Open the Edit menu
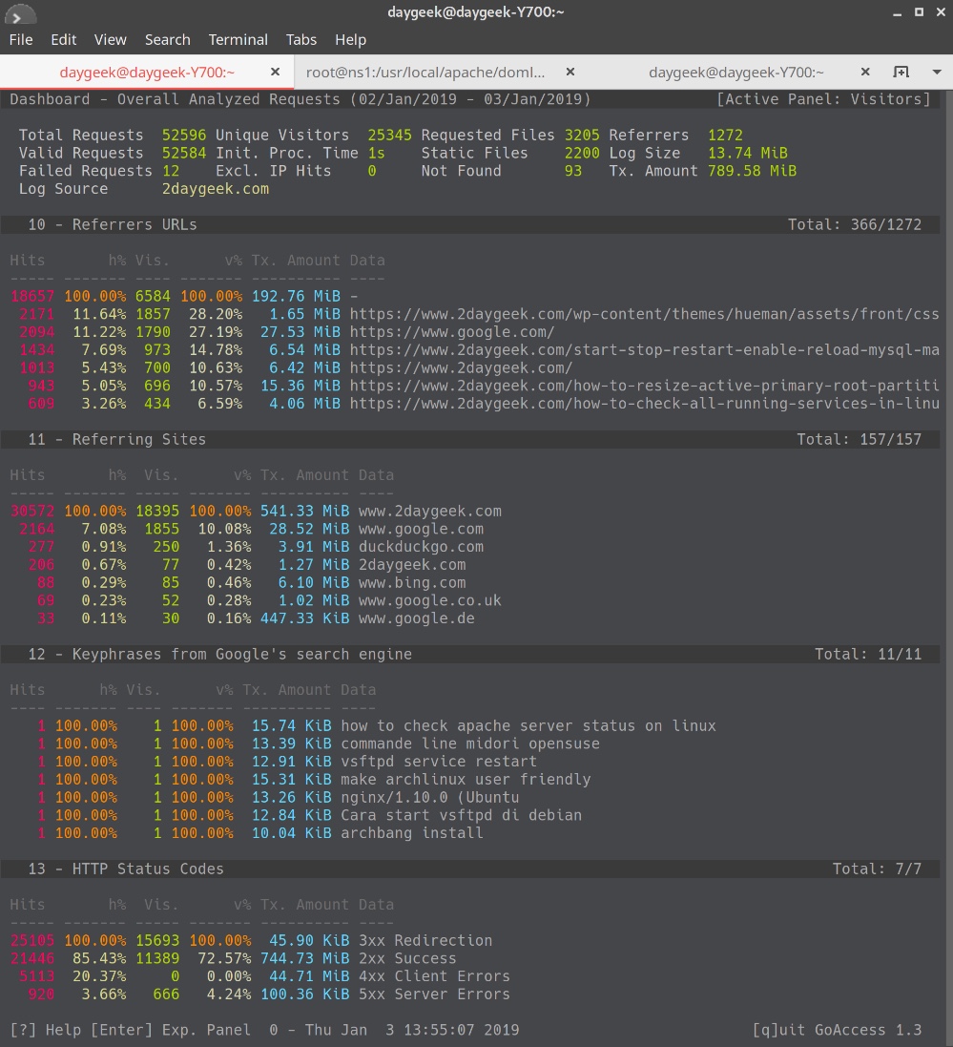Viewport: 953px width, 1047px height. pyautogui.click(x=64, y=40)
